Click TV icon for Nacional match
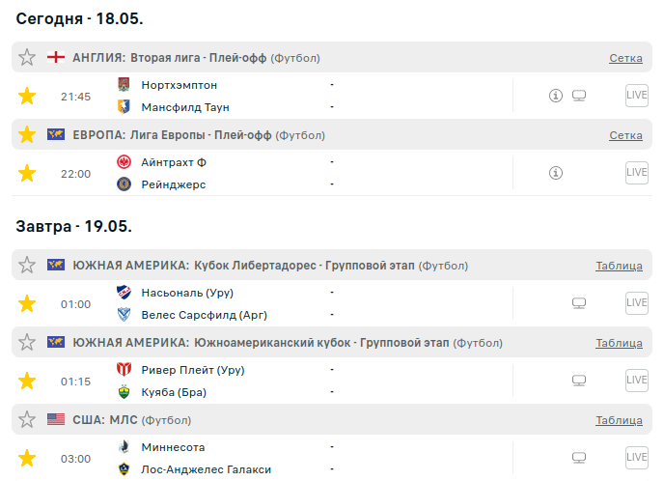Screen dimensions: 664x481 coord(579,303)
